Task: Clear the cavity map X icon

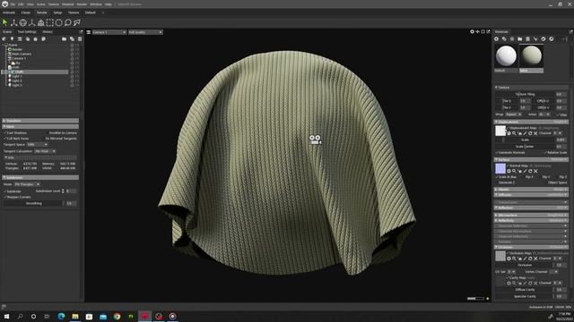Action: coord(535,283)
